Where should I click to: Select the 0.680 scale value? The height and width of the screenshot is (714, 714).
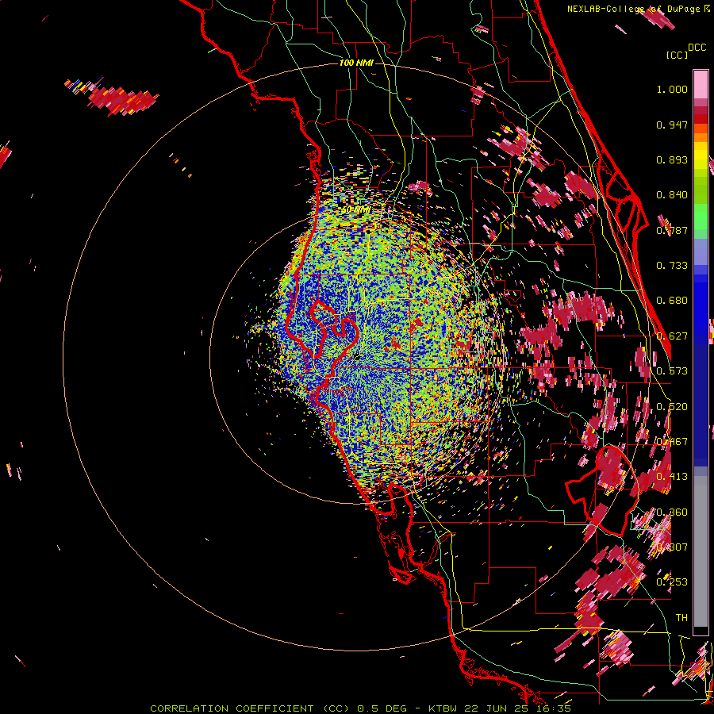tap(672, 301)
